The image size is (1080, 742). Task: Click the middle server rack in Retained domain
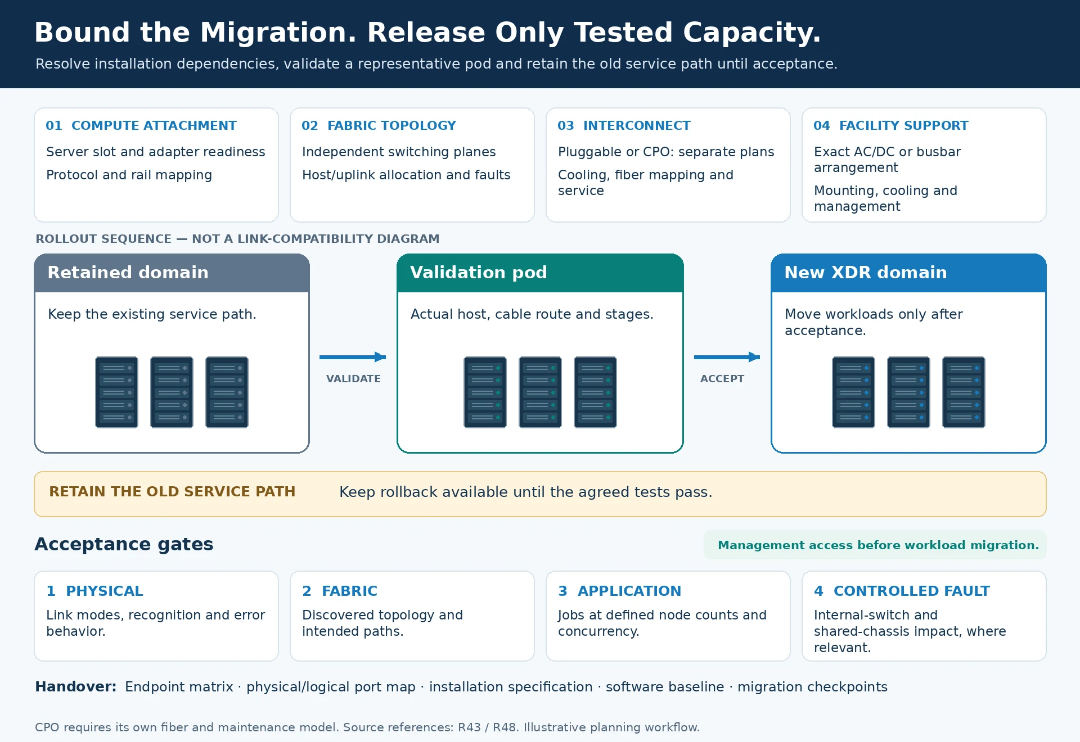pyautogui.click(x=172, y=392)
